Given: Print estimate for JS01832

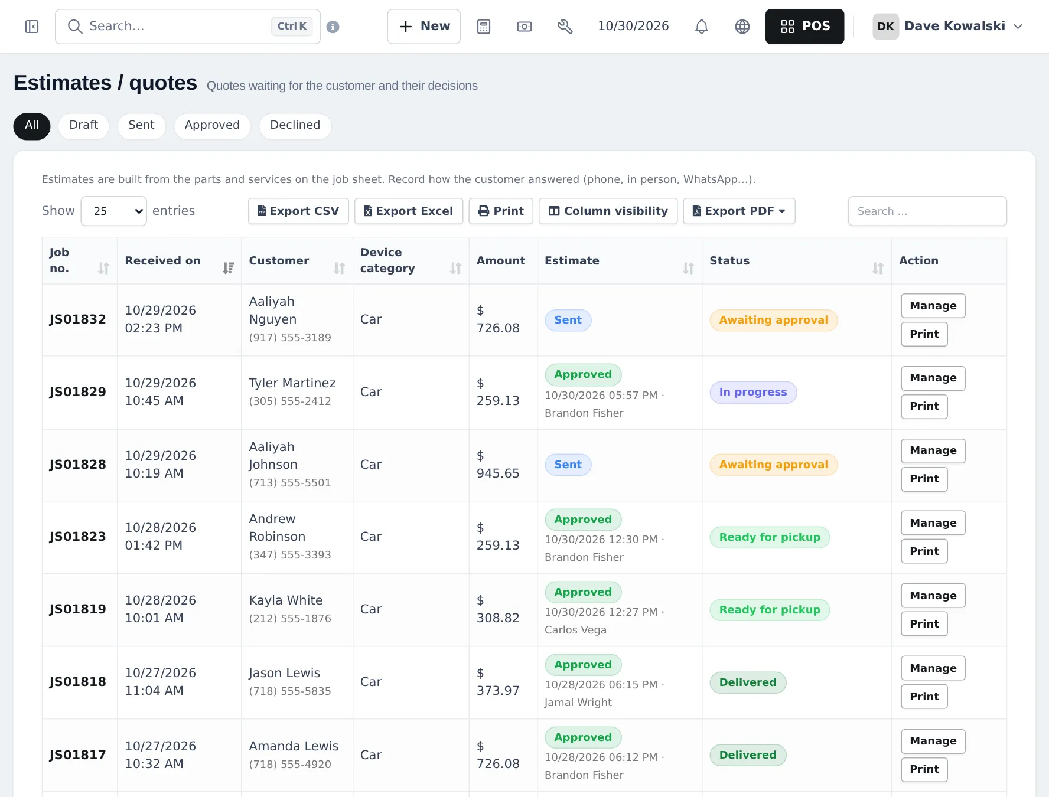Looking at the screenshot, I should tap(924, 334).
